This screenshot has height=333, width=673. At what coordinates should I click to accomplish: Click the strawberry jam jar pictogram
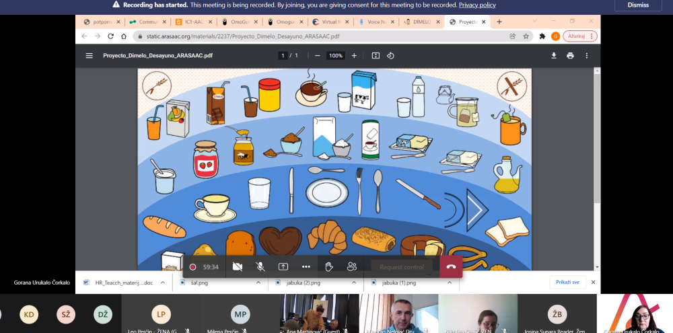(x=205, y=159)
